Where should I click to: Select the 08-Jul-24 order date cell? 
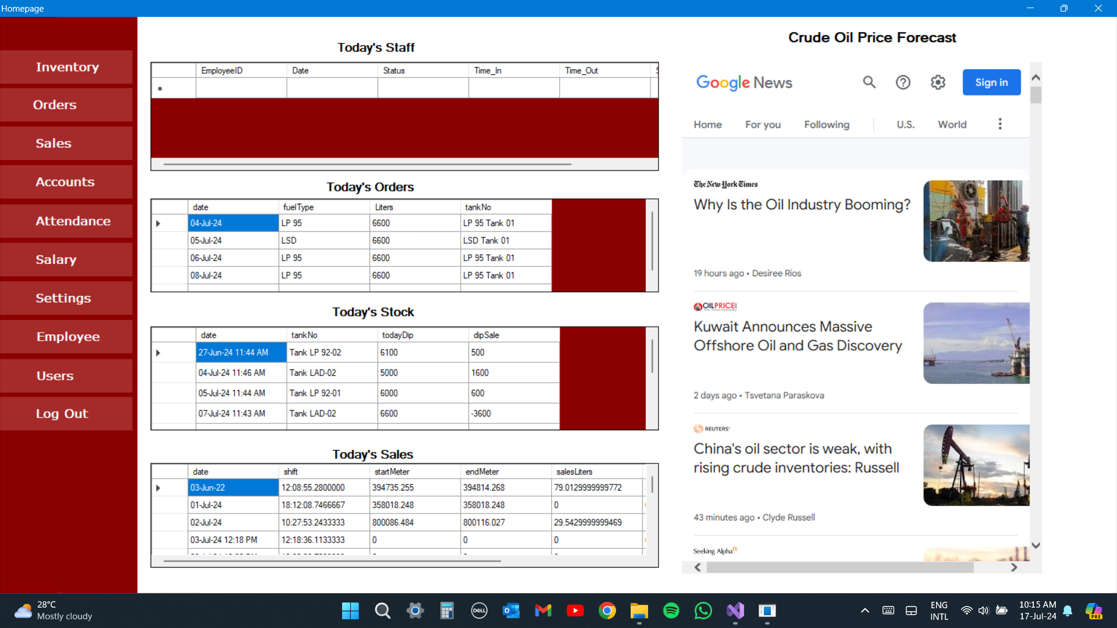pos(233,276)
